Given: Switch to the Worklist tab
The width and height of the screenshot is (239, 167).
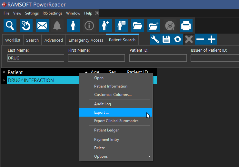Looking at the screenshot, I should pos(13,40).
